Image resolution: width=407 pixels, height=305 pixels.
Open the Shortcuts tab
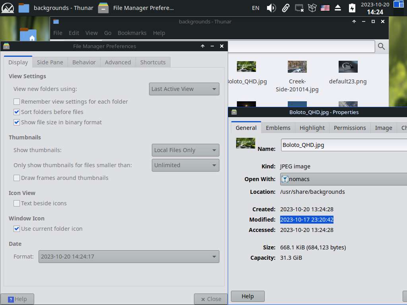click(x=153, y=62)
